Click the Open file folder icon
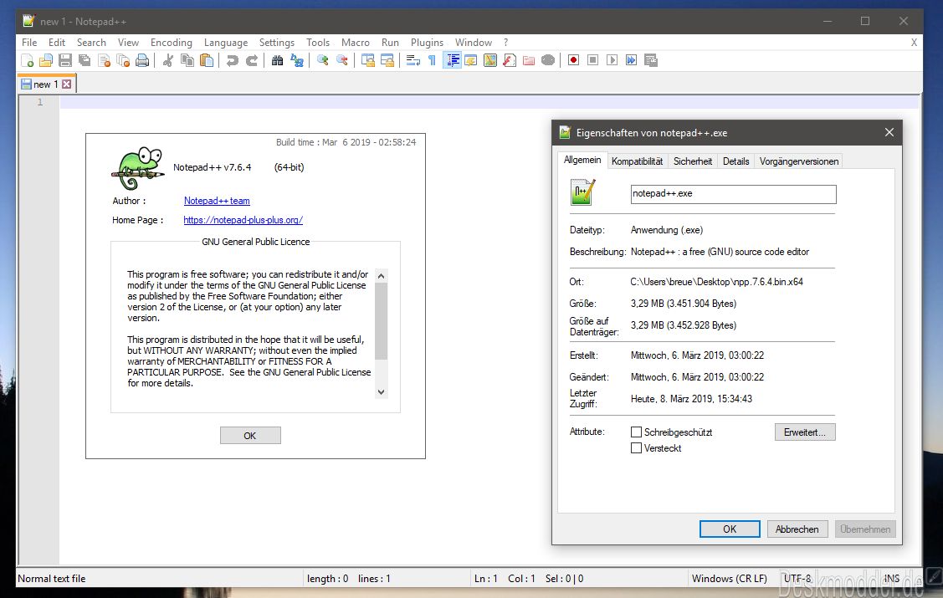Viewport: 943px width, 598px height. pos(46,60)
